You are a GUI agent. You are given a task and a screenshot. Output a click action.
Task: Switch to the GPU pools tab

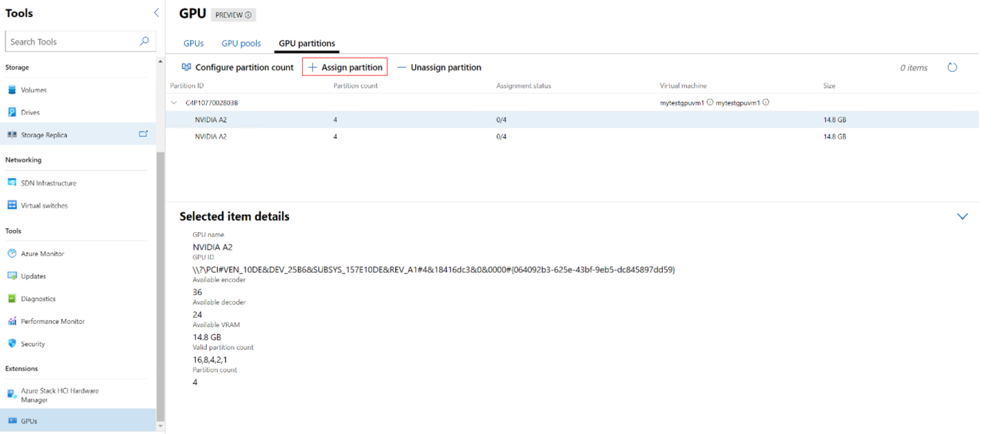241,43
